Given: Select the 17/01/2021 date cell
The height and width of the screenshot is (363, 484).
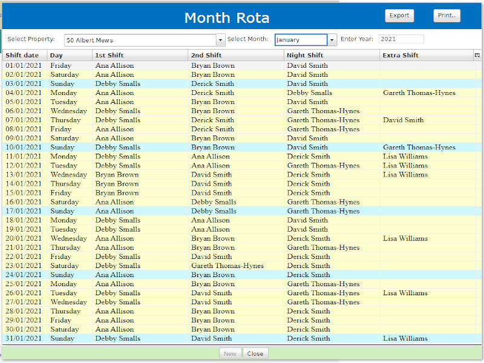Looking at the screenshot, I should [24, 211].
